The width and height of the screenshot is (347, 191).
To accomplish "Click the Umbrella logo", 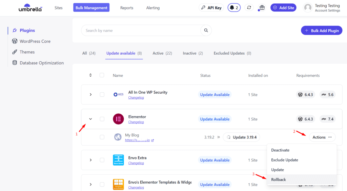I will click(x=30, y=8).
